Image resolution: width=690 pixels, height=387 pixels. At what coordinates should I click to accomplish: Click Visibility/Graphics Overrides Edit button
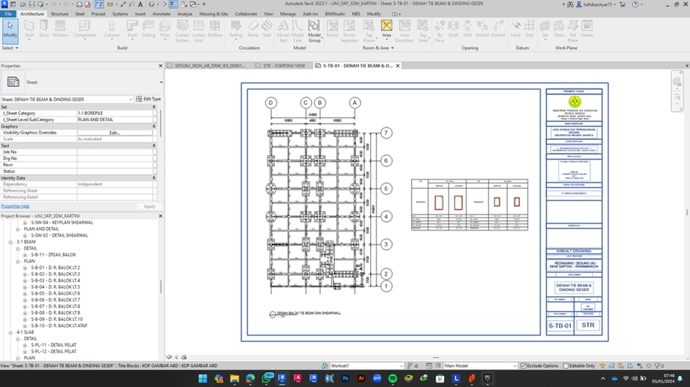coord(115,133)
